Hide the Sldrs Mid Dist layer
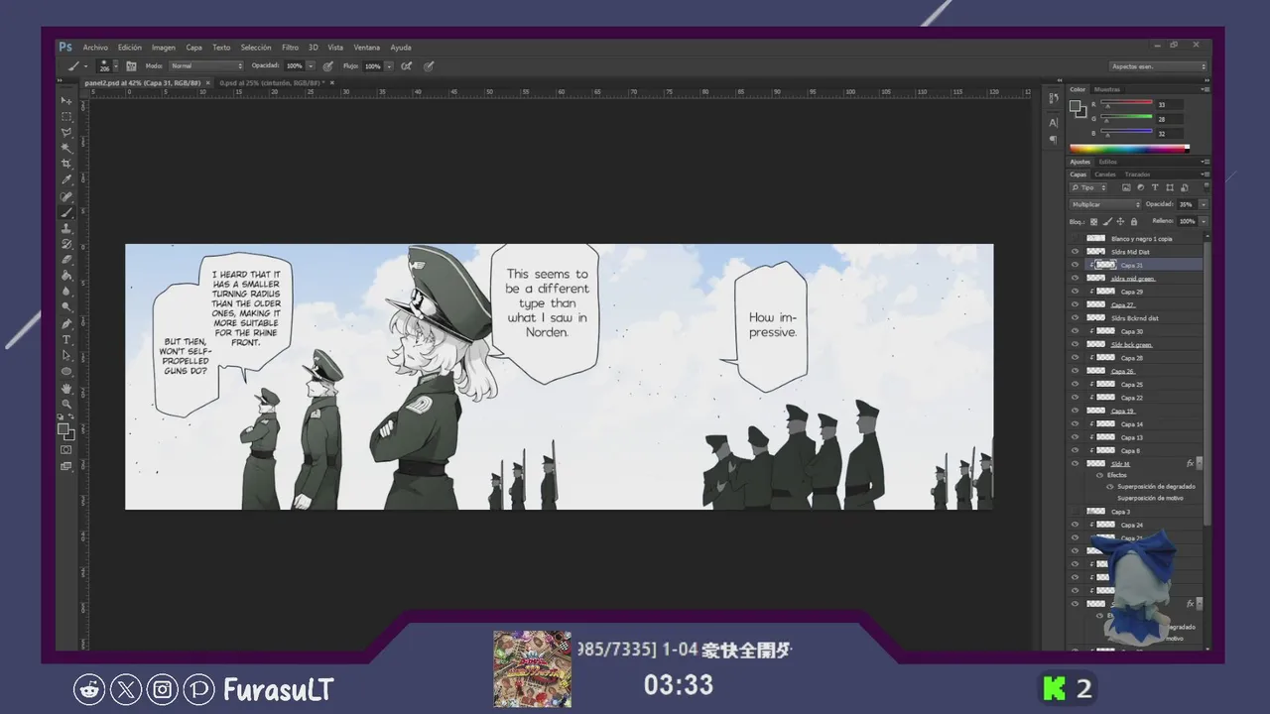 (1075, 252)
